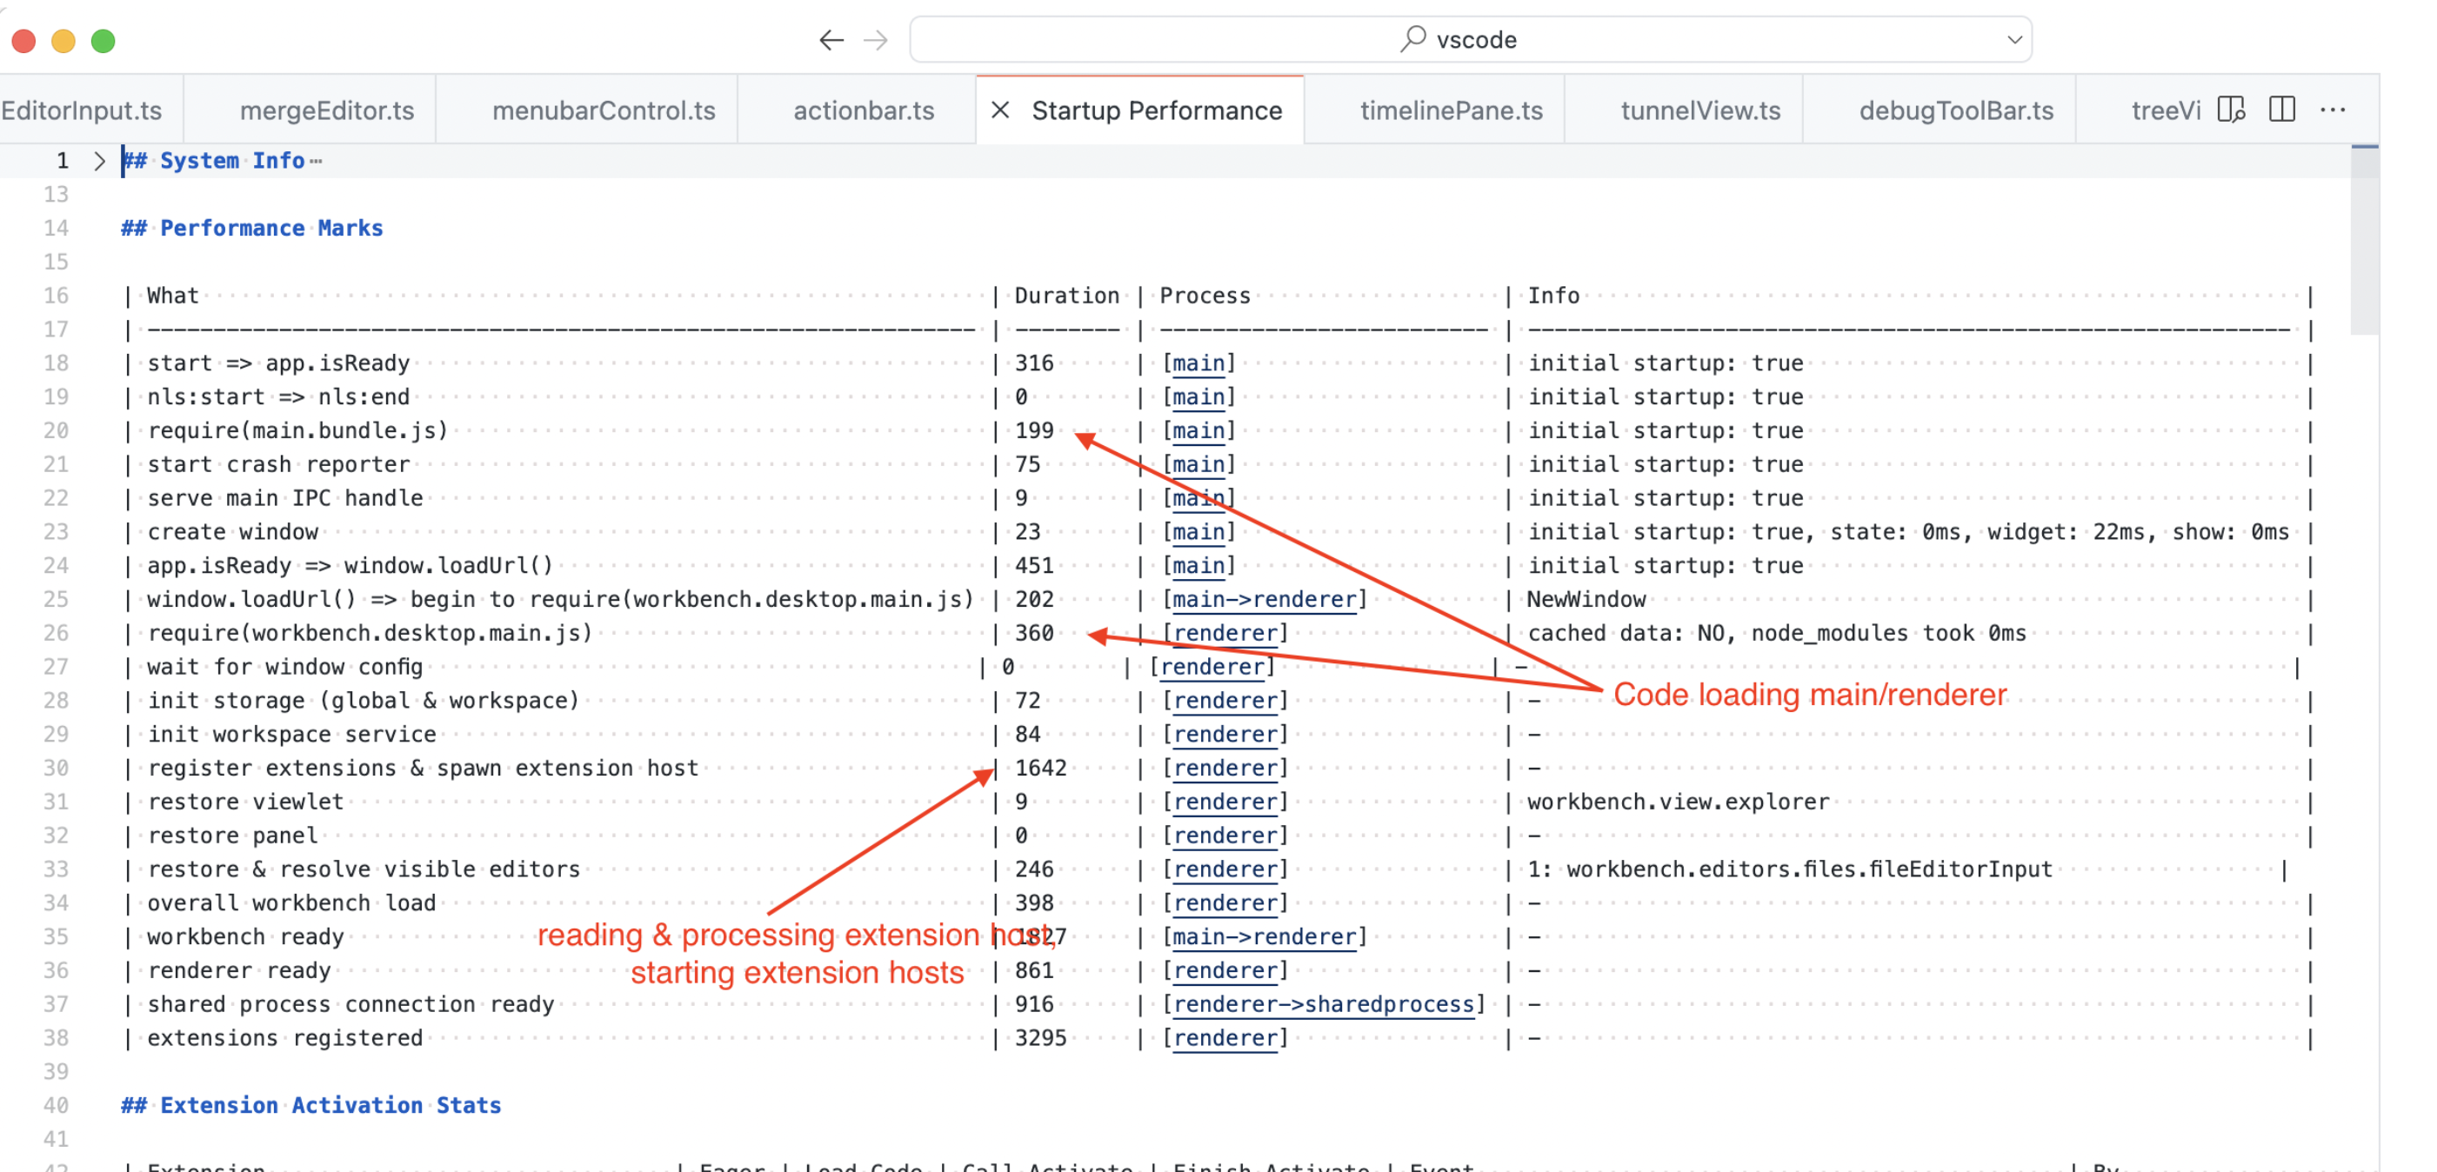The width and height of the screenshot is (2437, 1172).
Task: Click the main->renderer link on the workbench ready row
Action: (x=1265, y=936)
